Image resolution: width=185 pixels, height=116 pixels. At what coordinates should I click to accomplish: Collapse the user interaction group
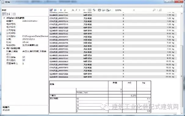[4, 48]
